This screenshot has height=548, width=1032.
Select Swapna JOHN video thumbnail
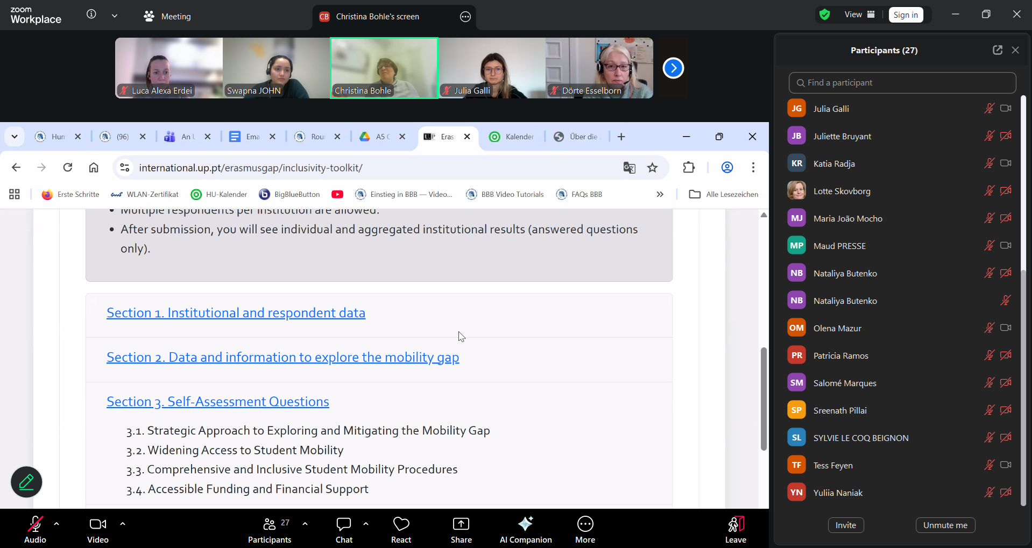pos(277,68)
